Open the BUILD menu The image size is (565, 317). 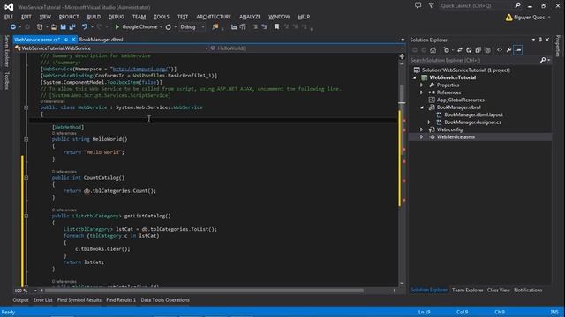tap(94, 17)
